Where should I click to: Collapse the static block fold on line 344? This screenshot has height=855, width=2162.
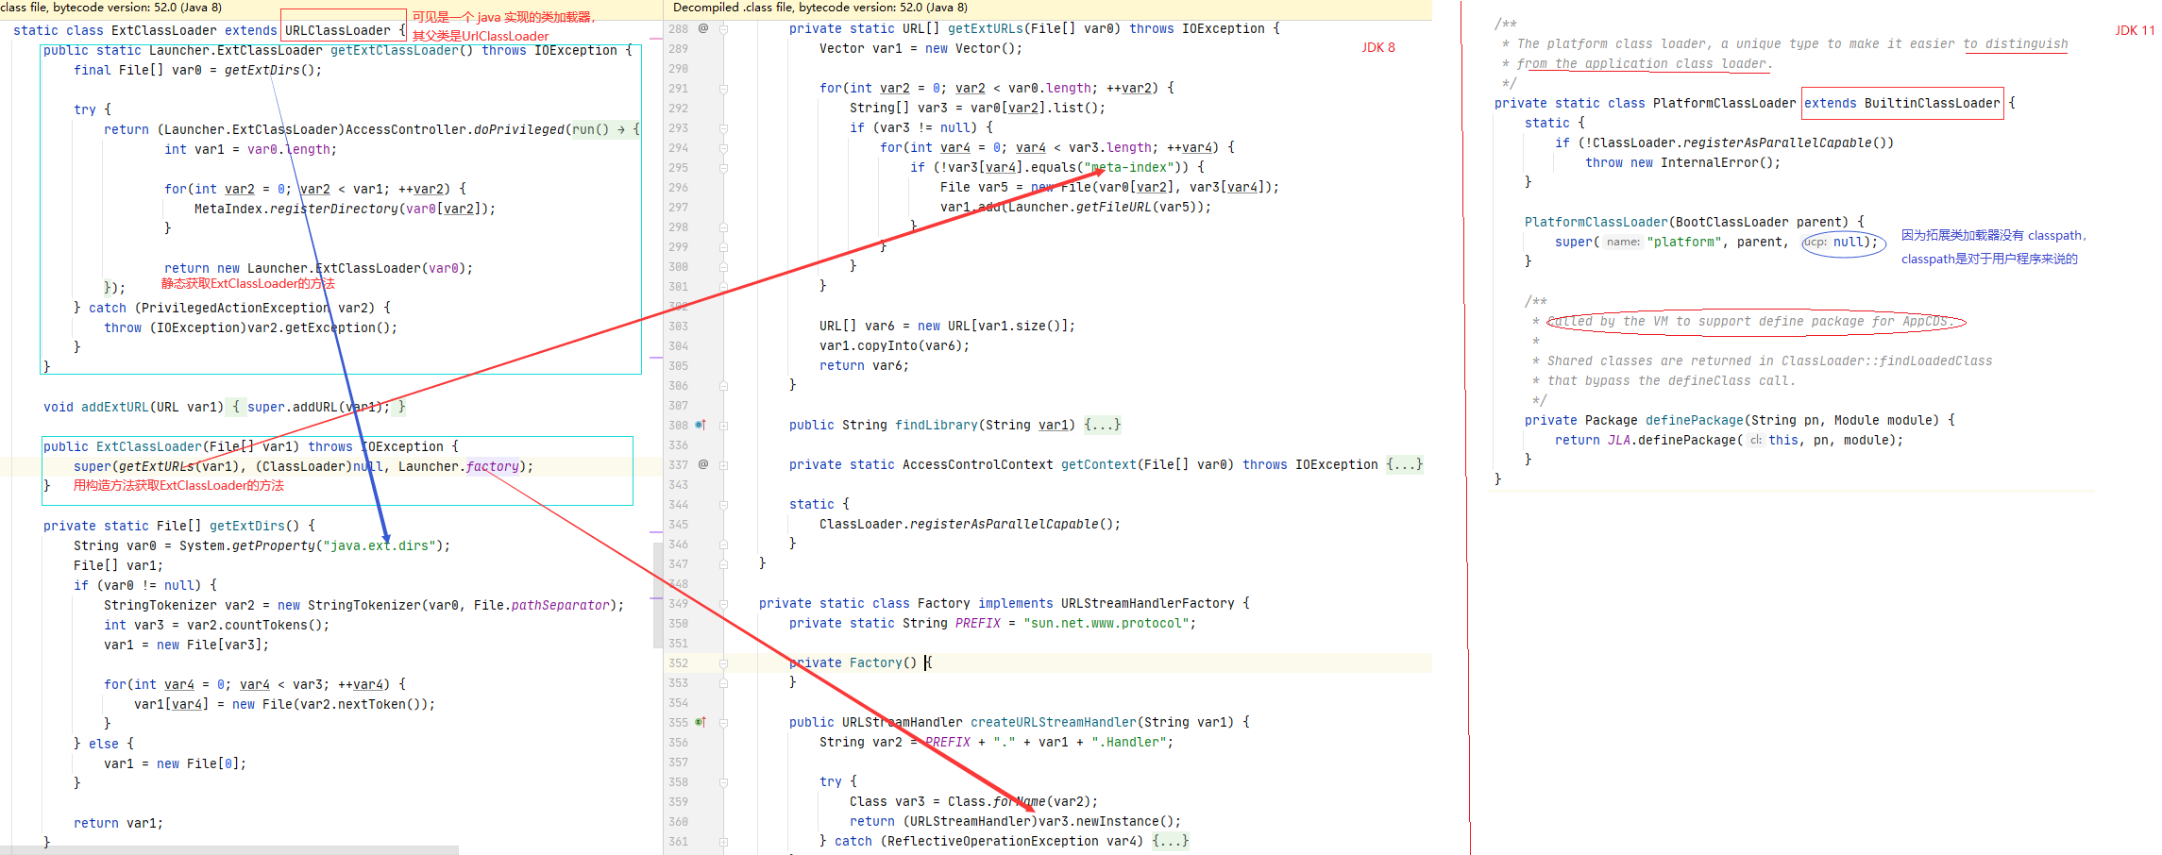coord(724,504)
